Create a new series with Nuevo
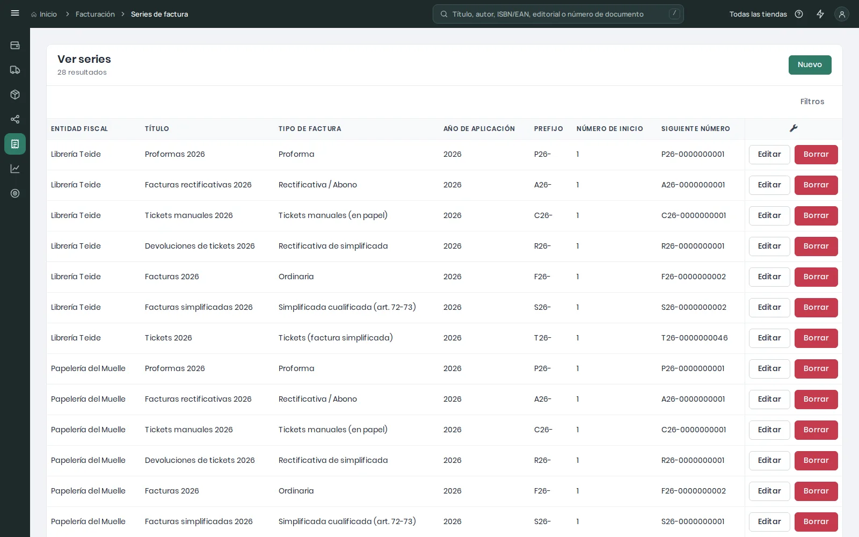The width and height of the screenshot is (859, 537). (x=810, y=65)
